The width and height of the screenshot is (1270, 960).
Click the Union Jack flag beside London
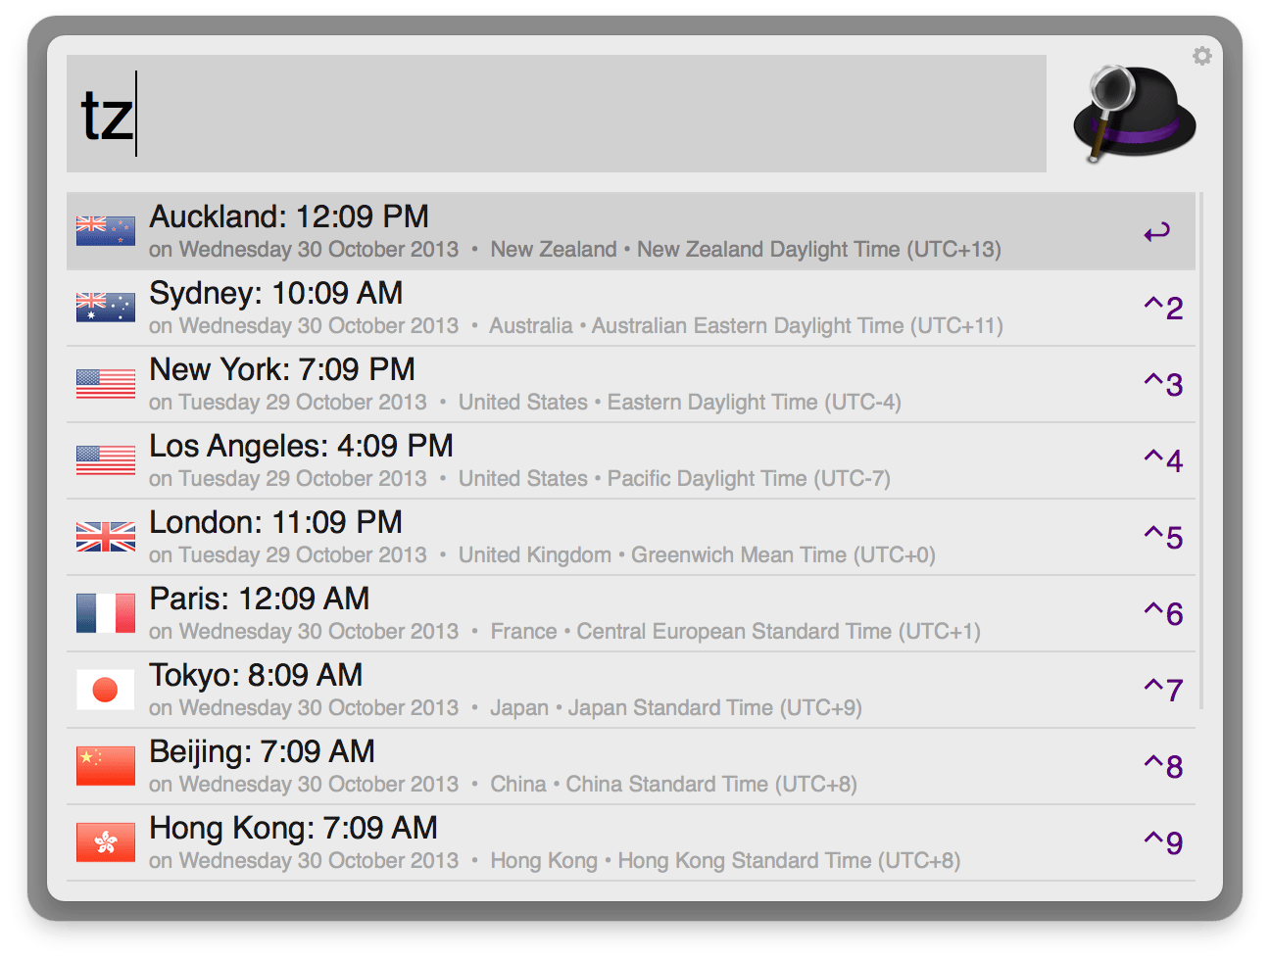(105, 537)
